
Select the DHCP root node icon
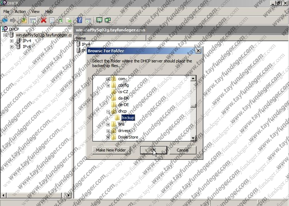pos(5,29)
